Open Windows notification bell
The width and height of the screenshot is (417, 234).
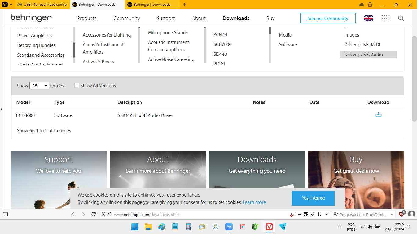tap(408, 227)
